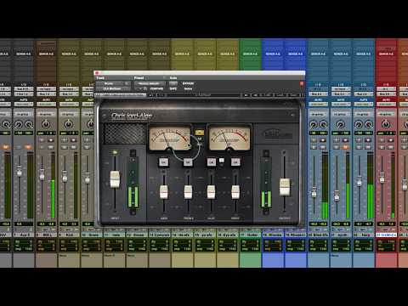Click the left VU meter on the CLA plugin
This screenshot has height=306, width=408.
[x=170, y=138]
